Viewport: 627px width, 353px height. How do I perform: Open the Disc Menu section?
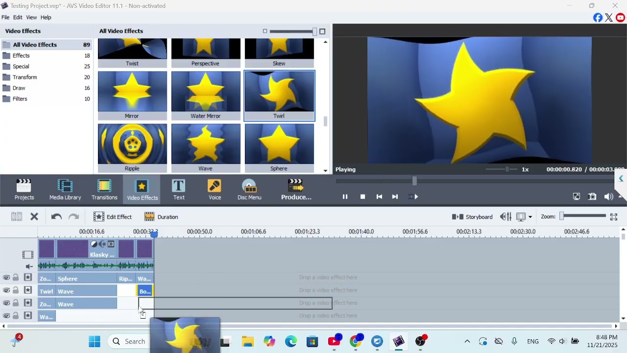pos(249,190)
